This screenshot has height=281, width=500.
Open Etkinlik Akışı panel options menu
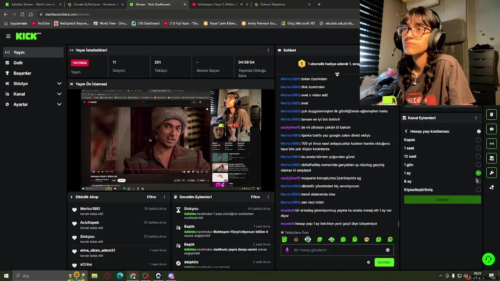coord(164,197)
